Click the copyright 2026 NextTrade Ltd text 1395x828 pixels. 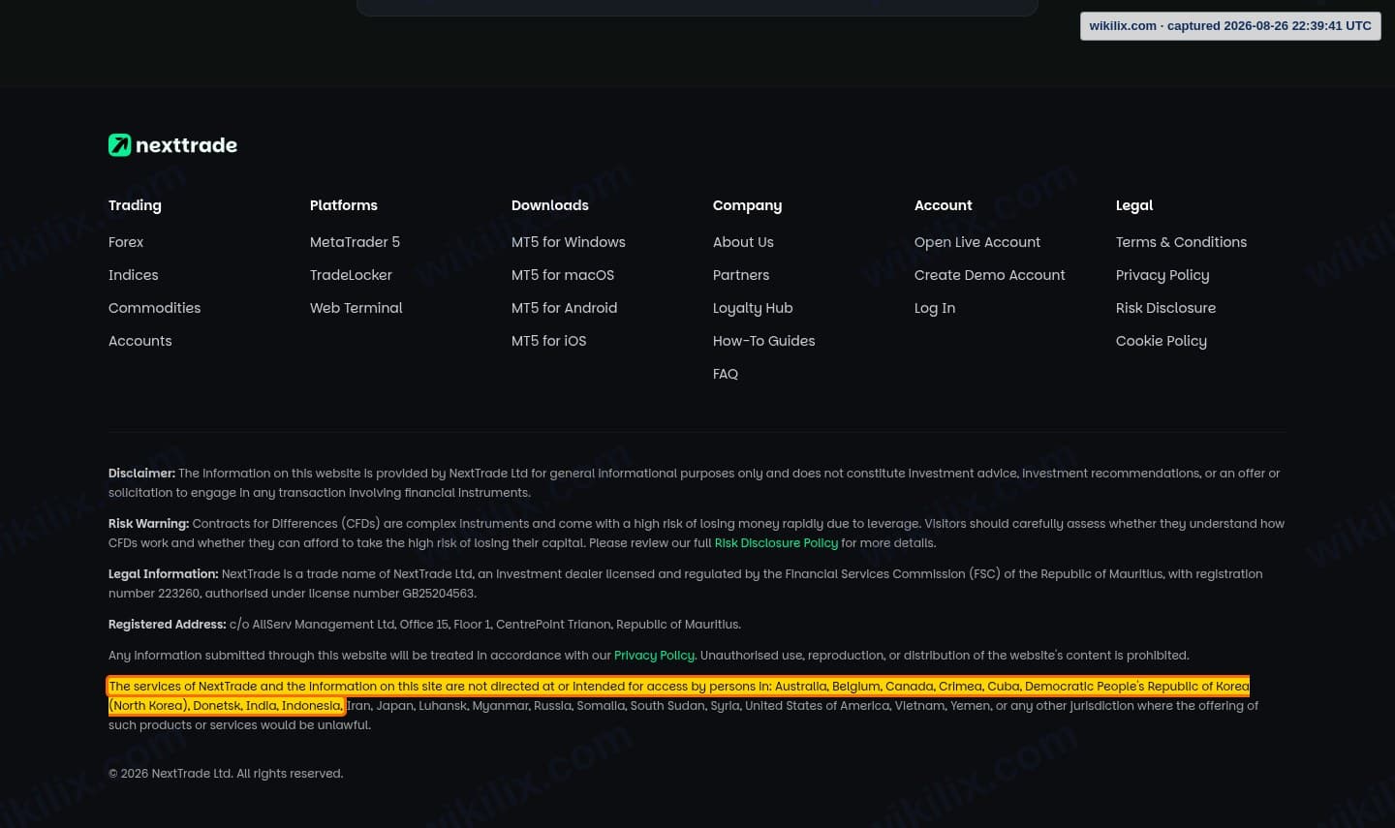coord(226,774)
